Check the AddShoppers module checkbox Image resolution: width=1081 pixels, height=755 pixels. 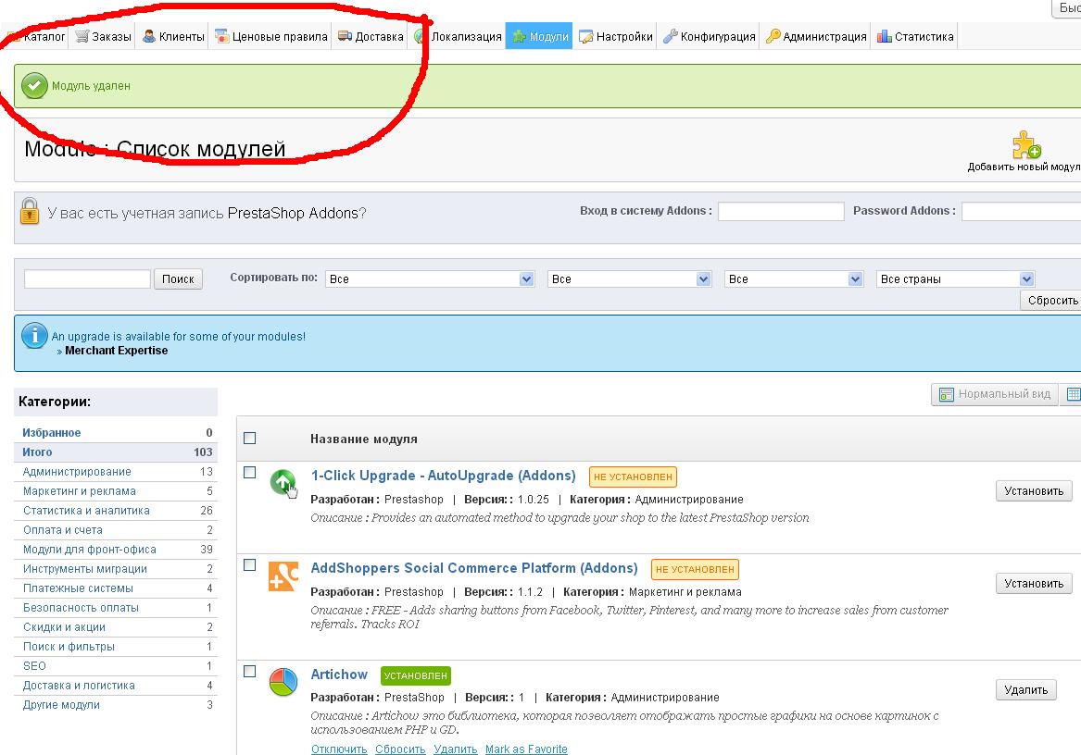[x=249, y=565]
